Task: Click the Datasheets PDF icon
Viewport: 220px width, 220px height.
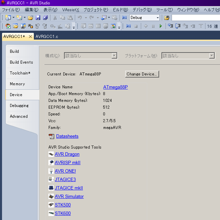Action: (51, 136)
